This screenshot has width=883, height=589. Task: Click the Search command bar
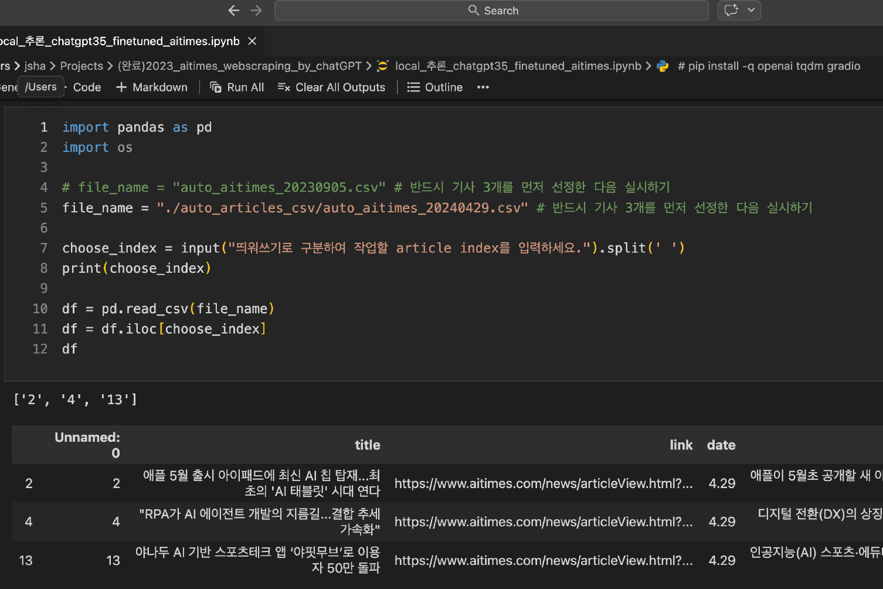coord(491,11)
